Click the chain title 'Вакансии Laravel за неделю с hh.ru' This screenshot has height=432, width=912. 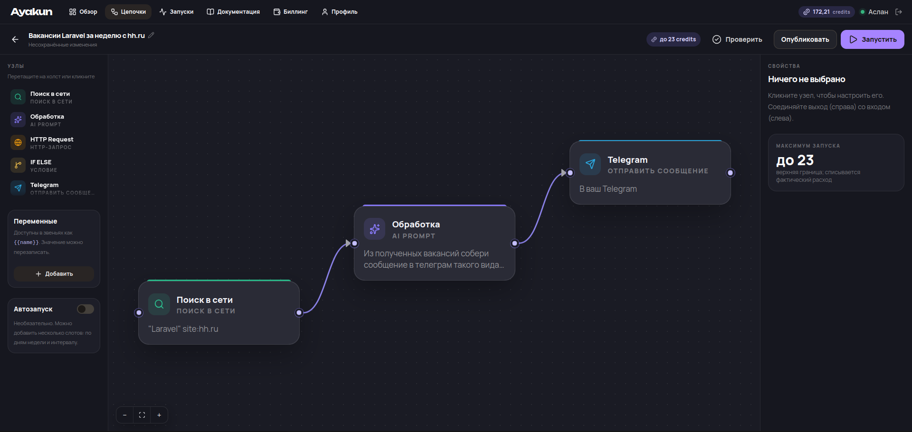click(86, 36)
